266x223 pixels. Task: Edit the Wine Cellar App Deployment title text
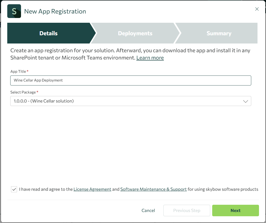pos(131,80)
